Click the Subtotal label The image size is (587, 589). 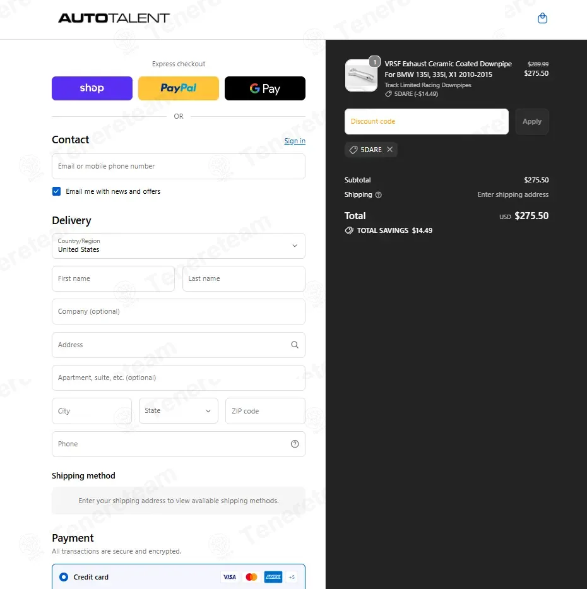click(357, 180)
